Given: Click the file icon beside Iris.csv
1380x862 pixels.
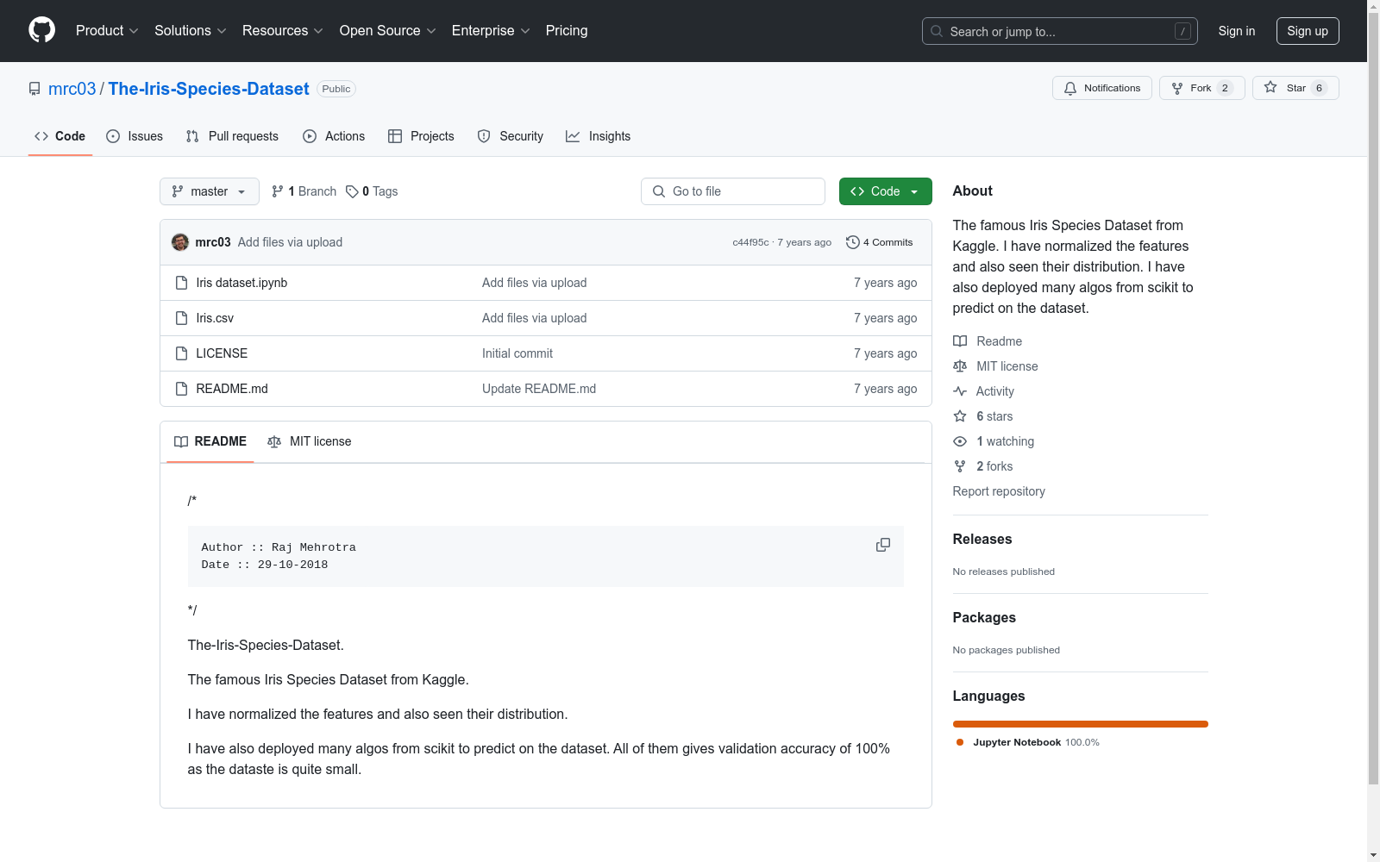Looking at the screenshot, I should coord(181,318).
